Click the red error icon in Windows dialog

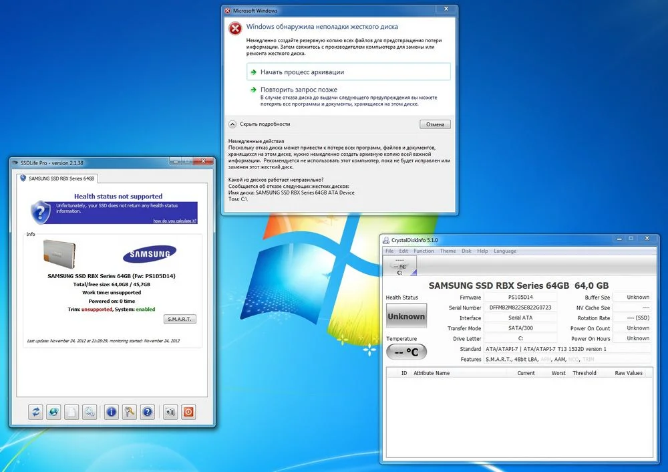(x=234, y=29)
